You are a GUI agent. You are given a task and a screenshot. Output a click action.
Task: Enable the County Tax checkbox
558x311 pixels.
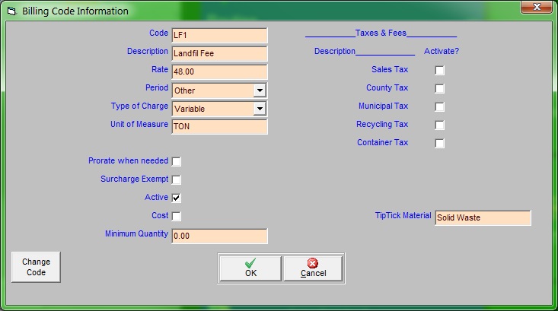tap(439, 88)
